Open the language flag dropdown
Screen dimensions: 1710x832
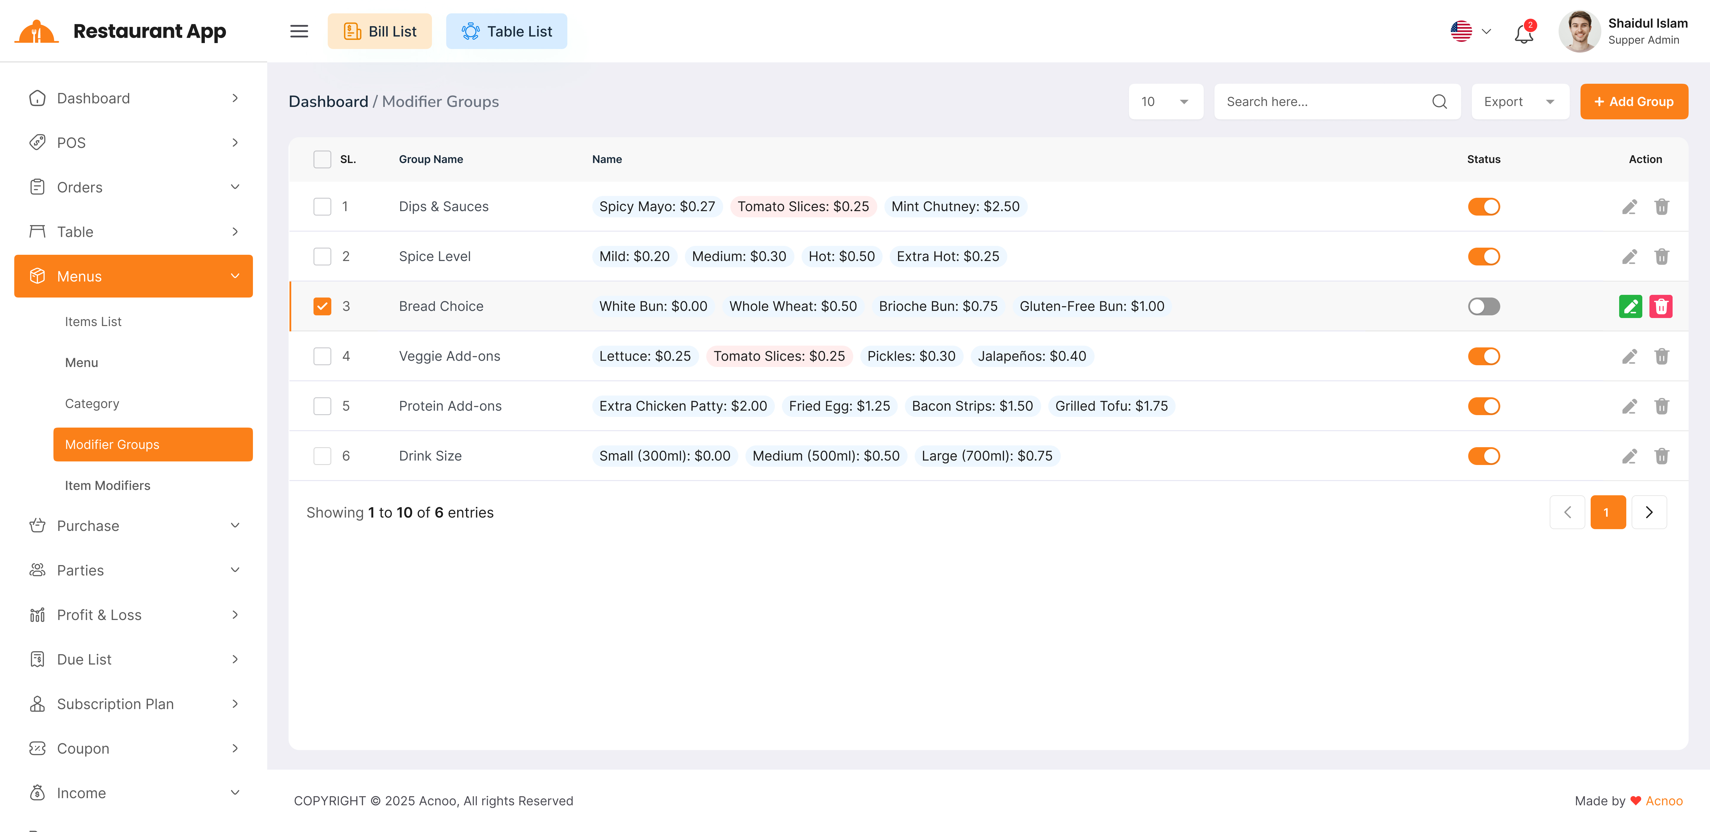1470,31
